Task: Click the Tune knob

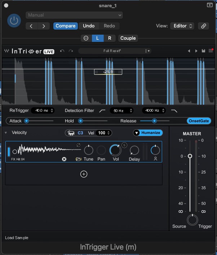Action: (x=89, y=150)
